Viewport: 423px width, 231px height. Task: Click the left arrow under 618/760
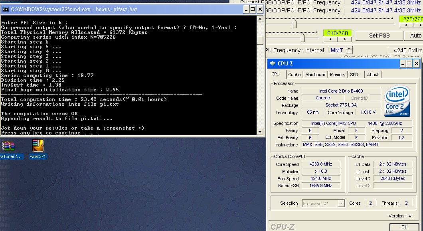[x=330, y=39]
